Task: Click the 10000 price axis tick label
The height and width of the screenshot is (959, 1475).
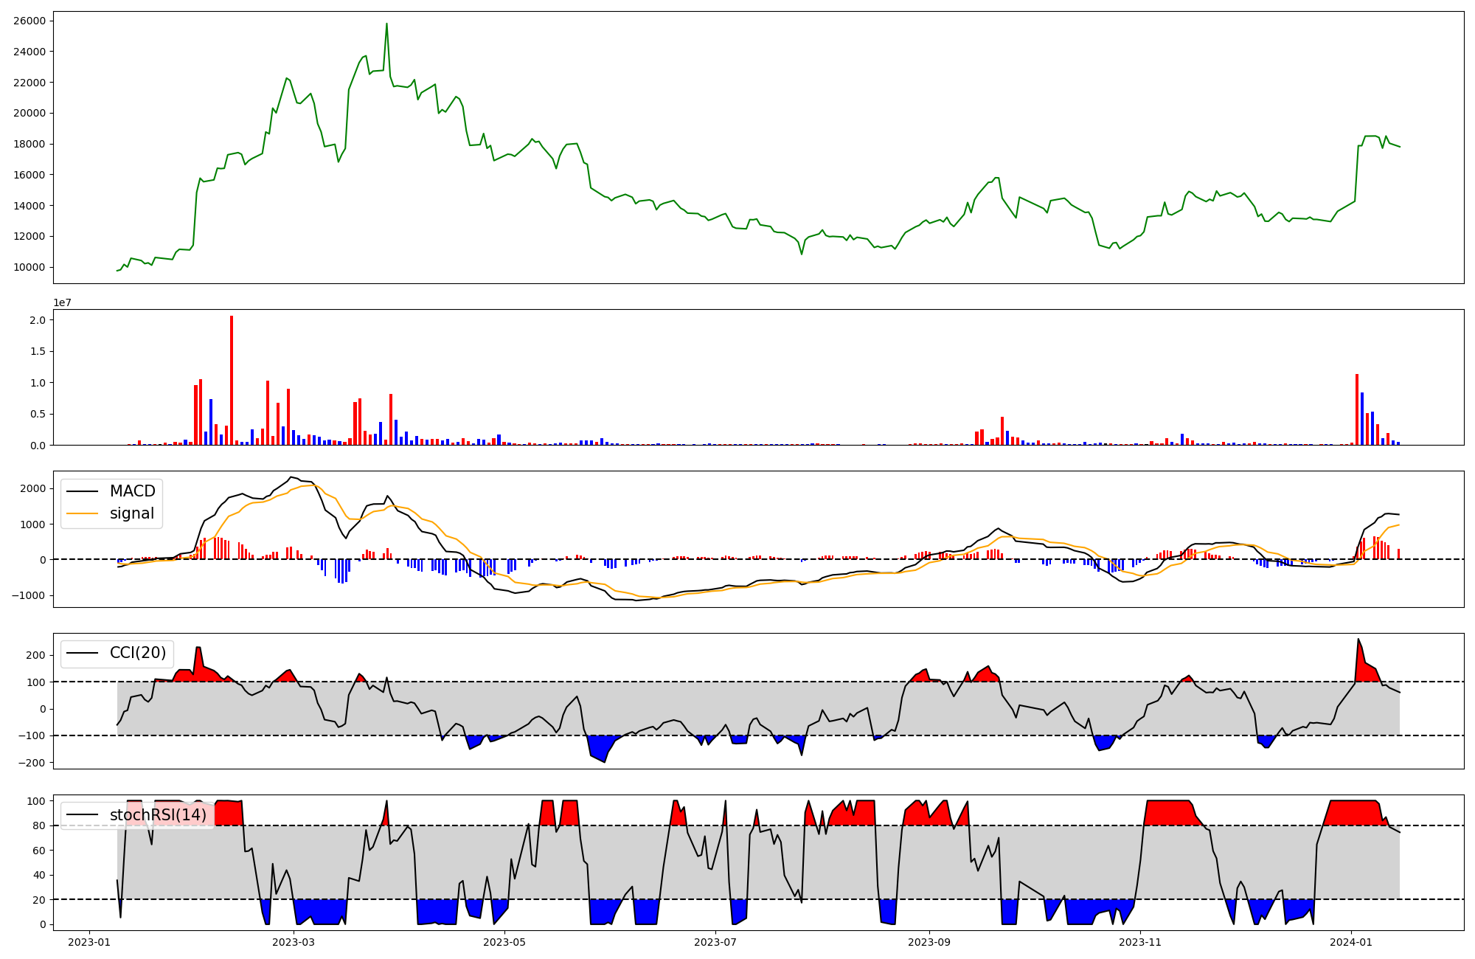Action: [29, 267]
